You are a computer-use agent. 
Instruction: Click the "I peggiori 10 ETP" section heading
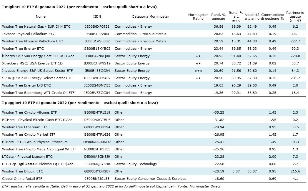click(80, 103)
